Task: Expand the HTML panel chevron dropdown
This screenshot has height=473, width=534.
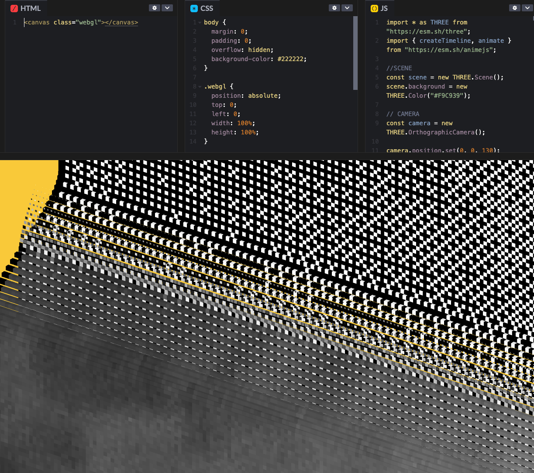Action: point(167,8)
